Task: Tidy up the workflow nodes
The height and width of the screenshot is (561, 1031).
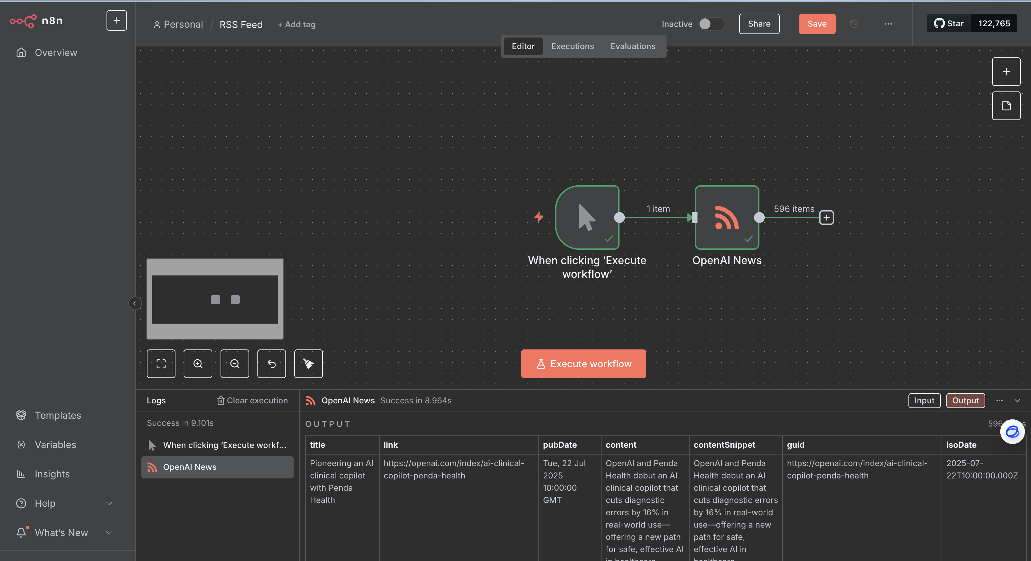Action: pyautogui.click(x=308, y=363)
